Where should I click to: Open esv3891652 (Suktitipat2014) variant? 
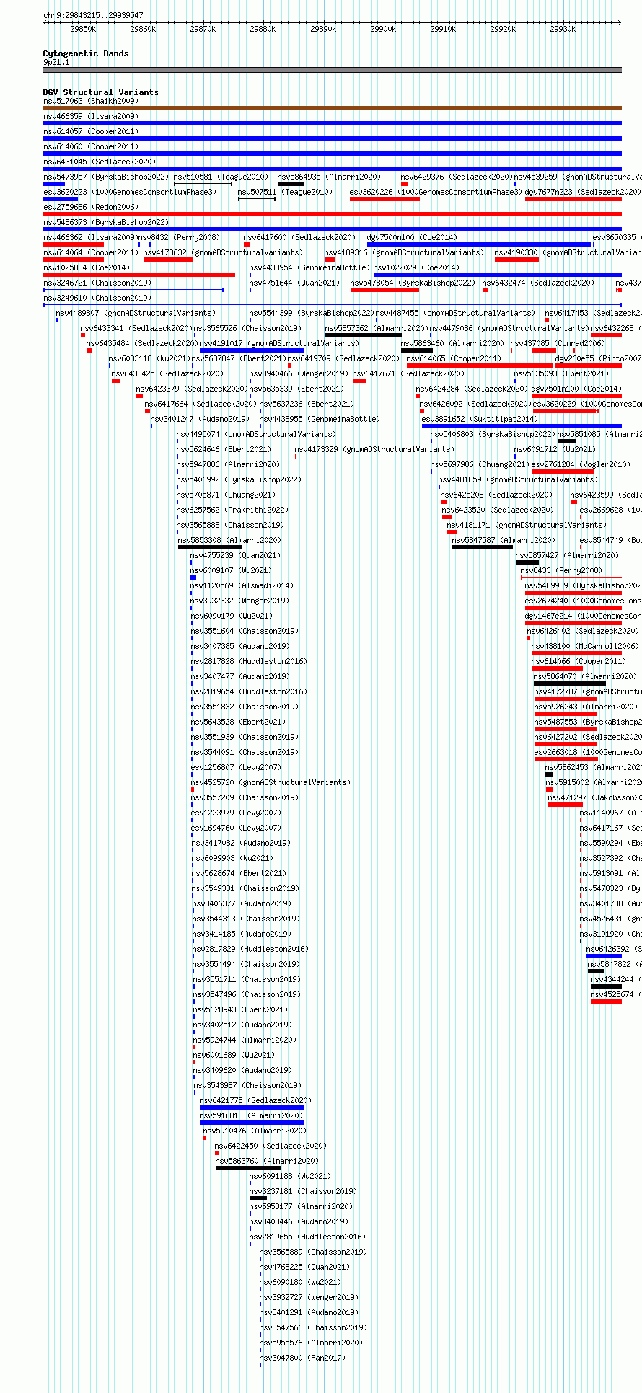[480, 419]
